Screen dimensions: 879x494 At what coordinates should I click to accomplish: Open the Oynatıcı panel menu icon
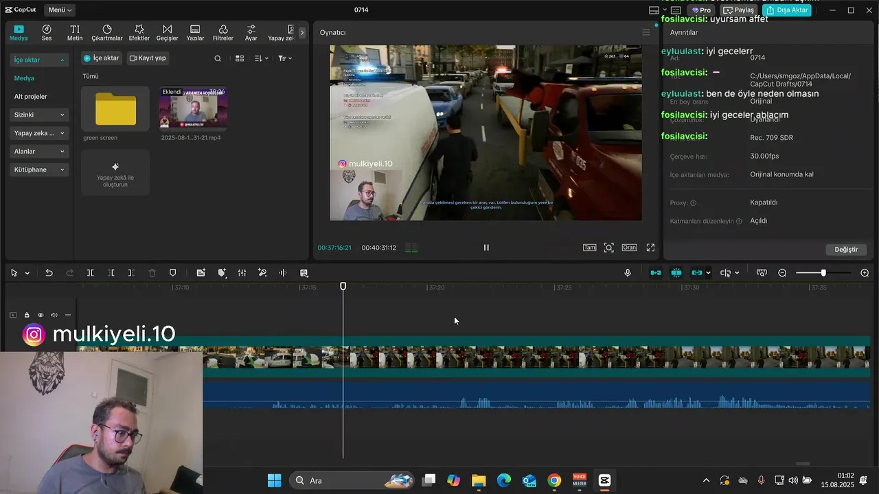point(646,32)
